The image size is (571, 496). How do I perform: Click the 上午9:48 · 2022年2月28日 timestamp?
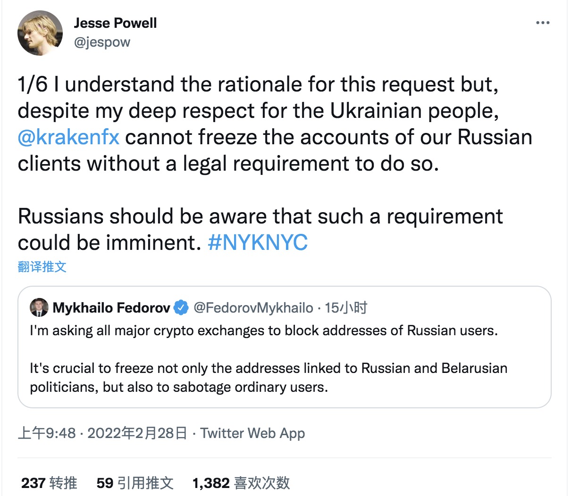tap(102, 433)
